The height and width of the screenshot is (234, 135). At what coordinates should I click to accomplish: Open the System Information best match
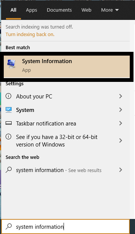coord(67,67)
